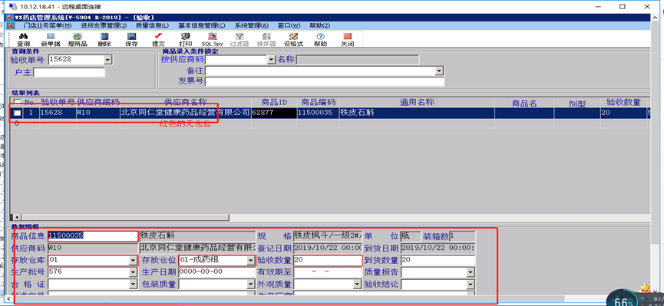Expand the 备注 combo box
The image size is (664, 306).
click(x=440, y=71)
